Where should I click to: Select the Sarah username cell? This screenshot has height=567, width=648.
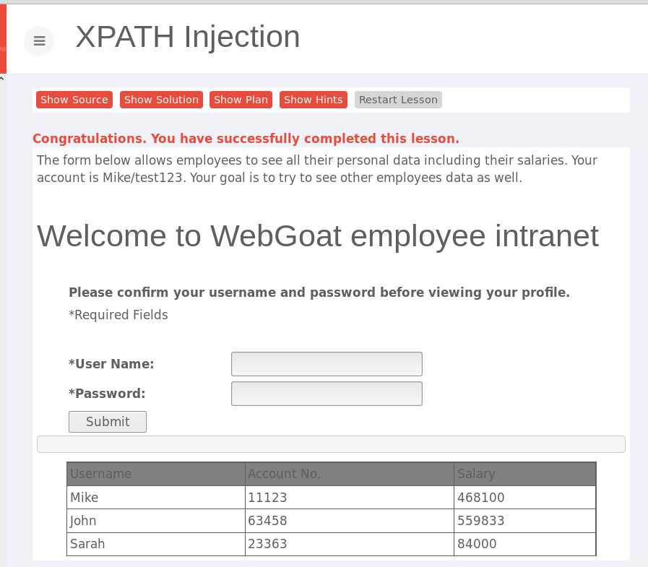(x=87, y=544)
